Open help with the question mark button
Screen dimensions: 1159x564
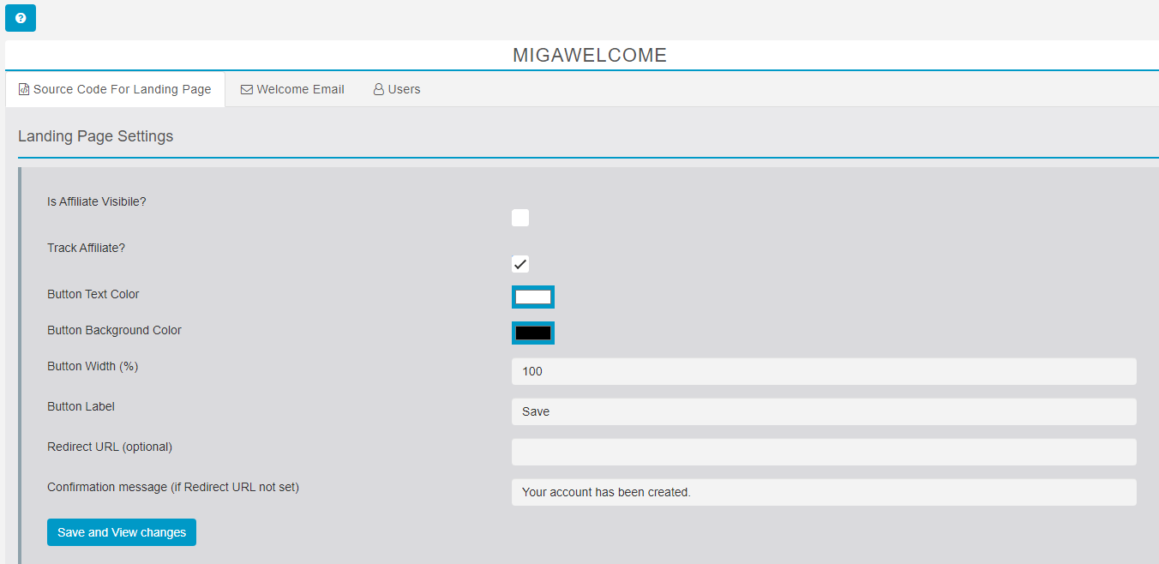click(21, 18)
